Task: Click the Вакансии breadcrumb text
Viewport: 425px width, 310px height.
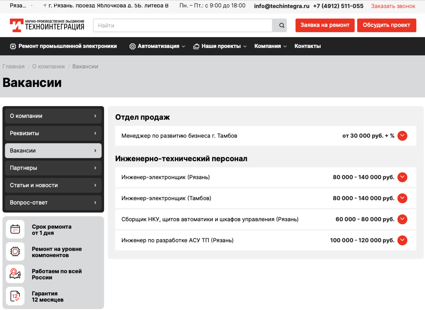Action: tap(85, 66)
